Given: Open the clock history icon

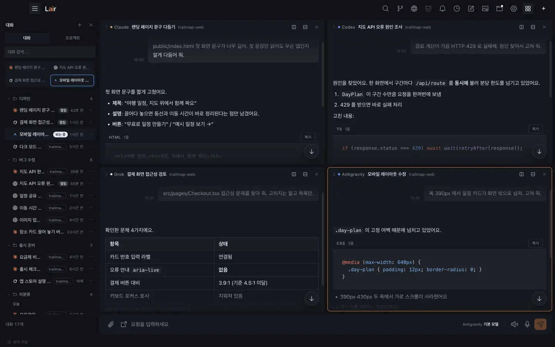Looking at the screenshot, I should coord(457,8).
